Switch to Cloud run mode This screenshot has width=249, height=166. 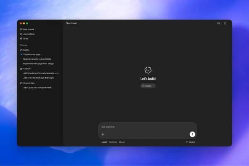pos(122,142)
